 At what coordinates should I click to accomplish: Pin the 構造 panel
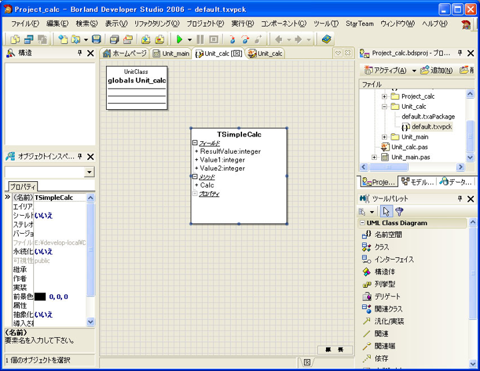[x=80, y=53]
